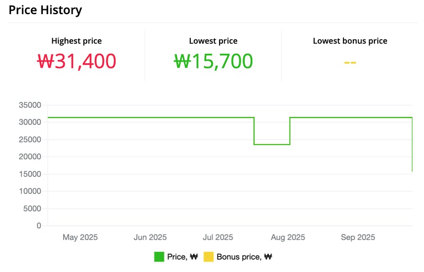The width and height of the screenshot is (424, 272).
Task: Click the yellow Bonus price legend swatch
Action: (x=209, y=257)
